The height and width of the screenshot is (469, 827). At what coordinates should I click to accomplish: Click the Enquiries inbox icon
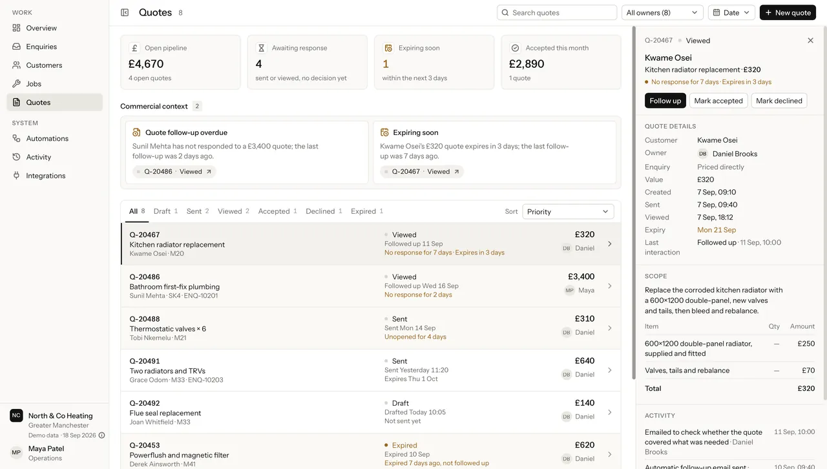17,47
